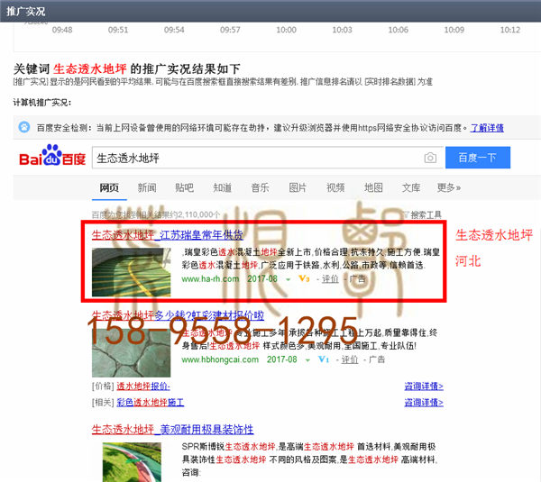This screenshot has width=541, height=482.
Task: Click the 透水地坪报价 sublink
Action: (x=143, y=387)
